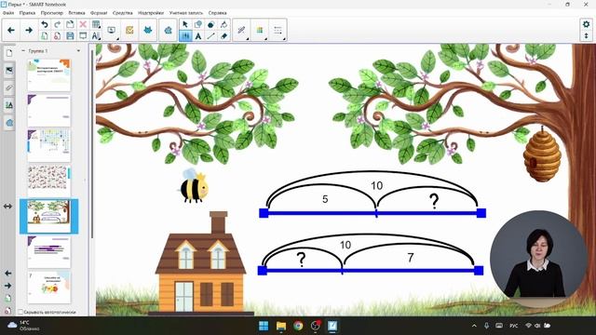Select the Shapes tool icon

coord(198,24)
